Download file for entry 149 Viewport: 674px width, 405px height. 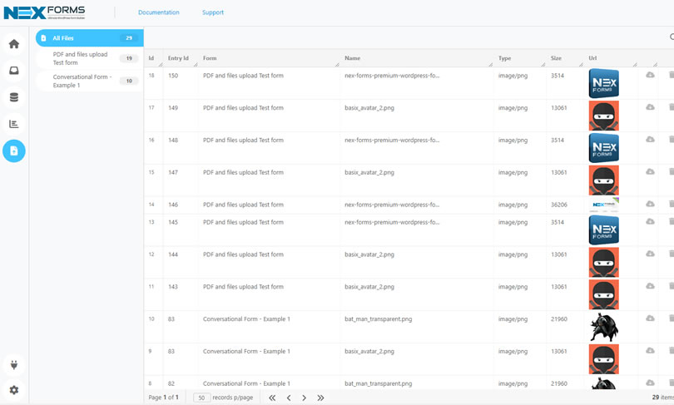[x=650, y=107]
